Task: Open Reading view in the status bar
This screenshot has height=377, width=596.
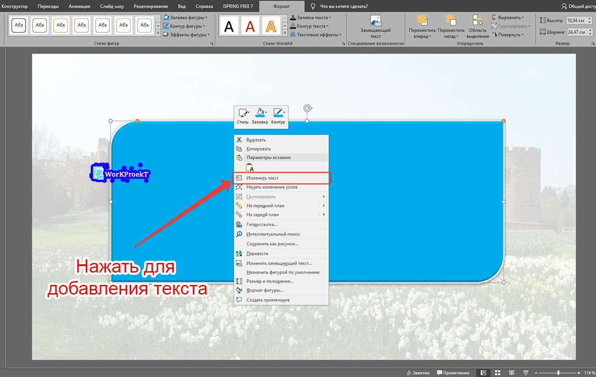Action: tap(512, 373)
